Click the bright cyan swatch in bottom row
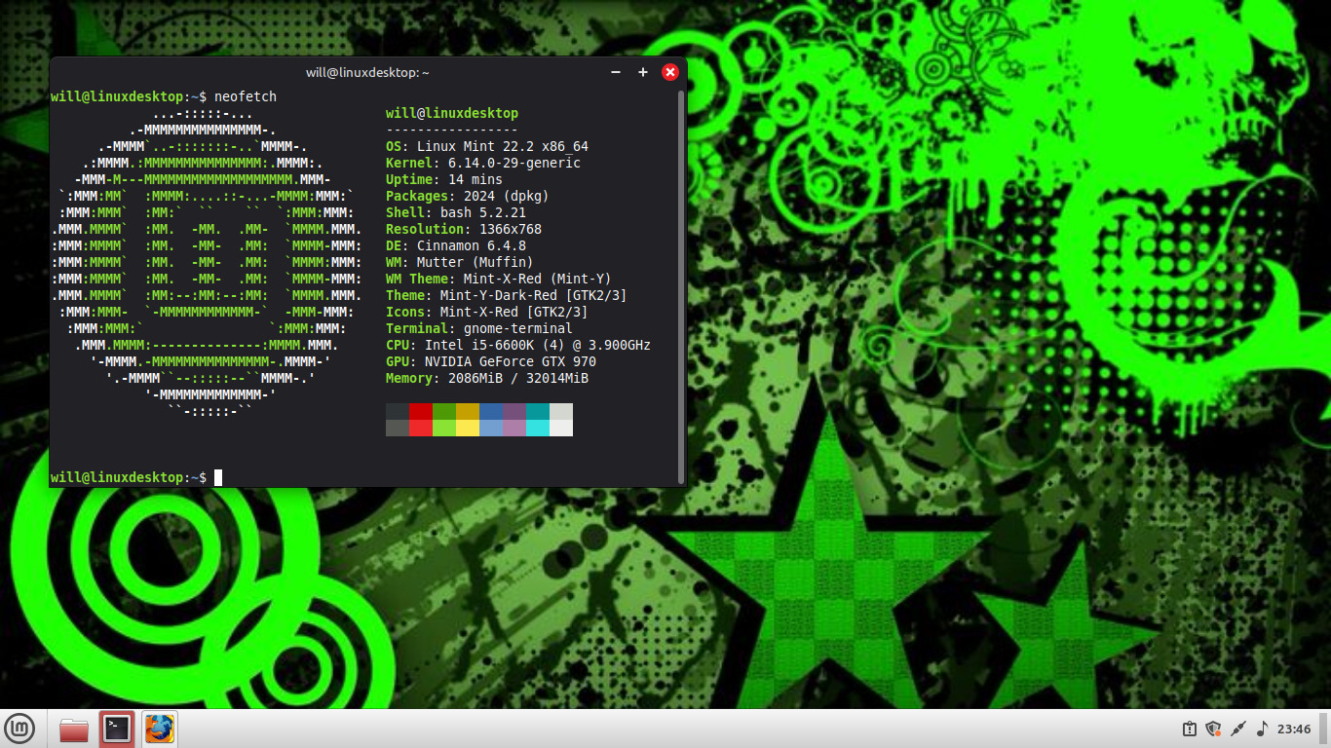The height and width of the screenshot is (748, 1331). coord(538,428)
